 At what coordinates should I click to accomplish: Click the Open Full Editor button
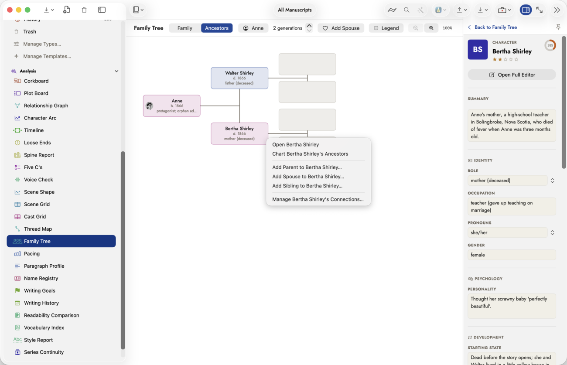pos(512,75)
